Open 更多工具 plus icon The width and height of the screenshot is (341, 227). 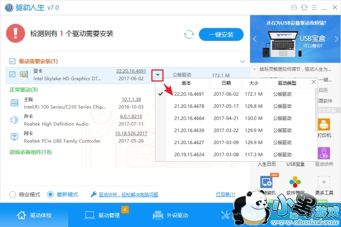(324, 182)
